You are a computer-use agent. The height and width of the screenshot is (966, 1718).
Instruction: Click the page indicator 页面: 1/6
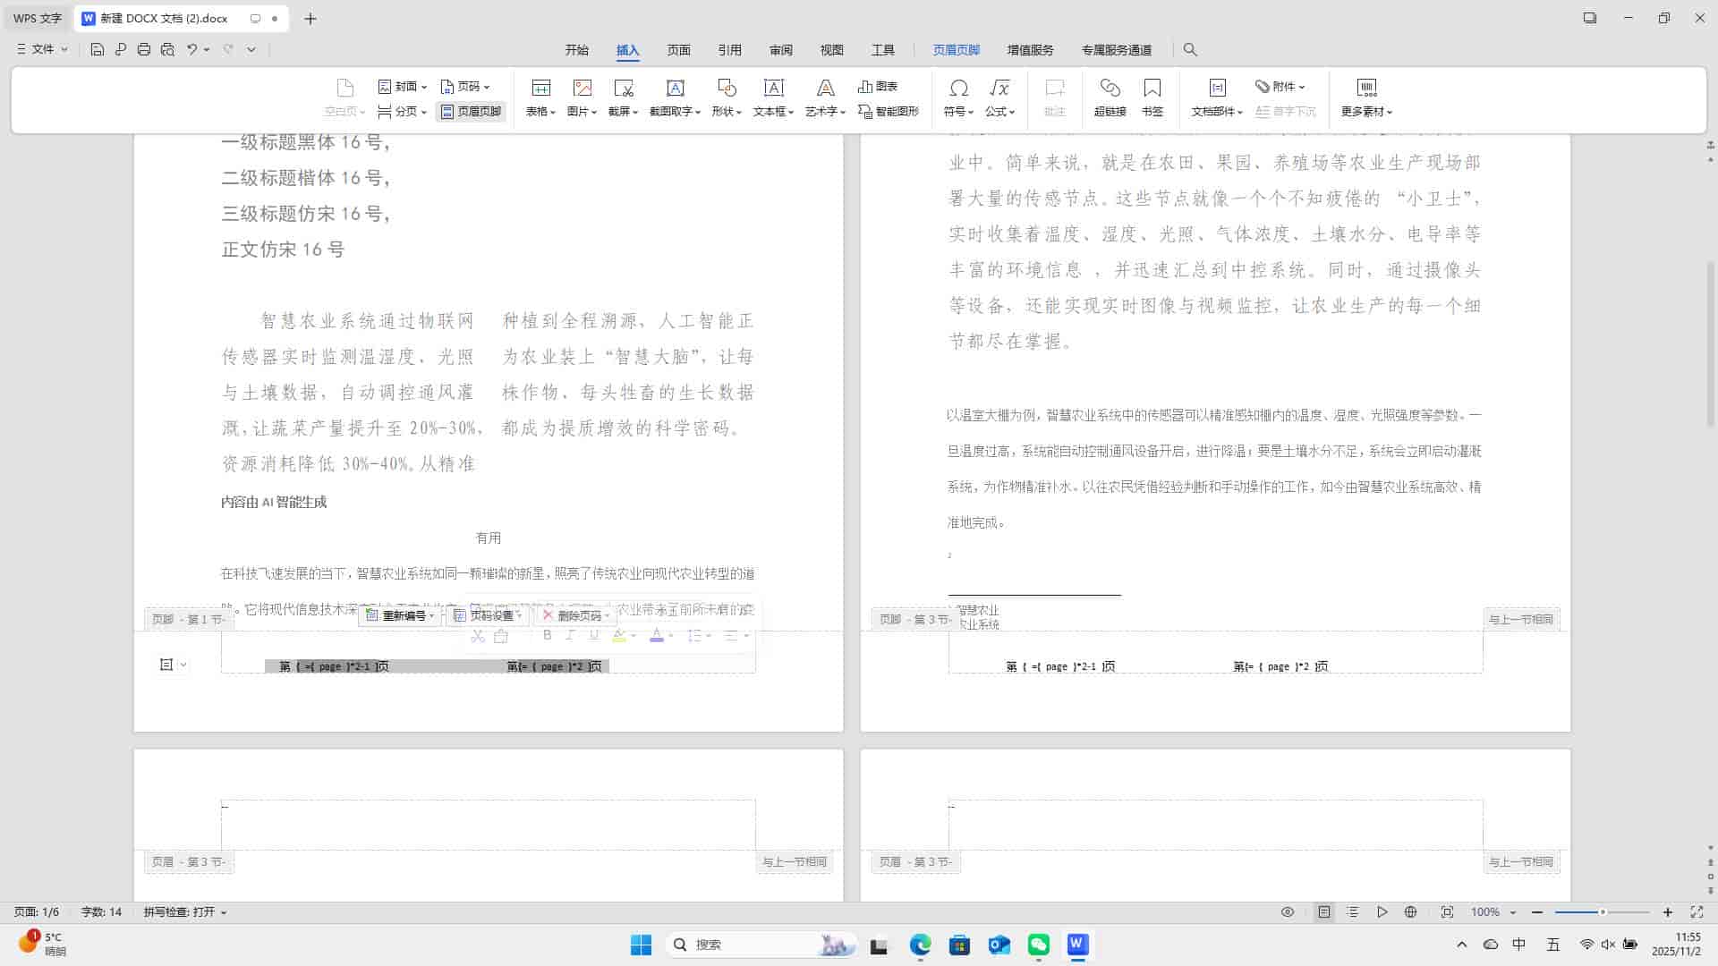coord(37,912)
